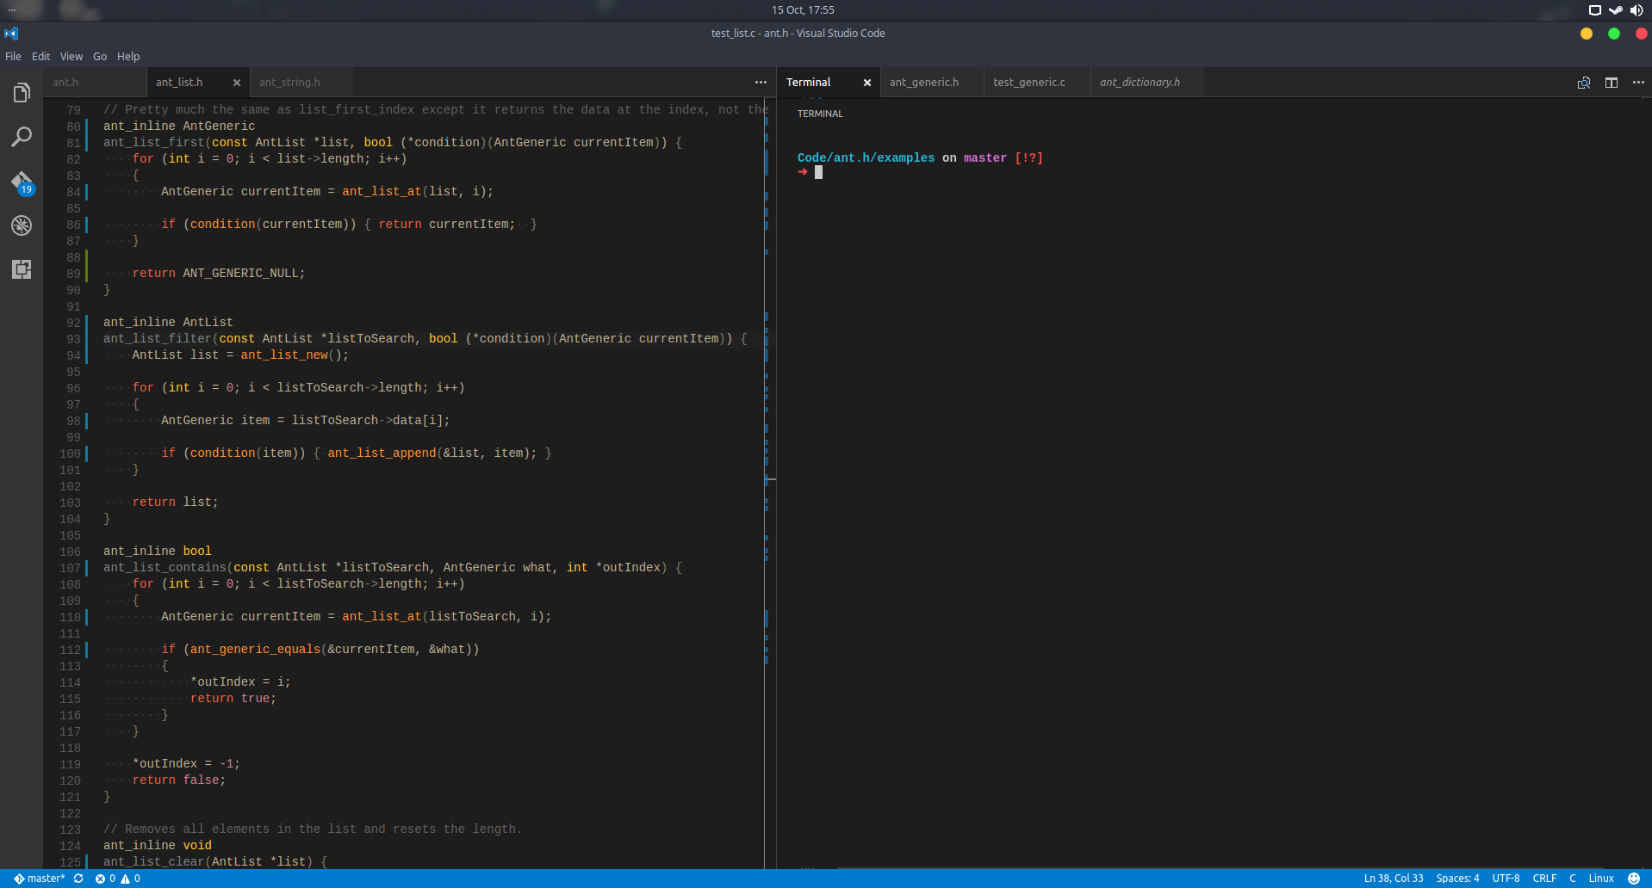
Task: Switch to the ant.h tab
Action: [95, 83]
